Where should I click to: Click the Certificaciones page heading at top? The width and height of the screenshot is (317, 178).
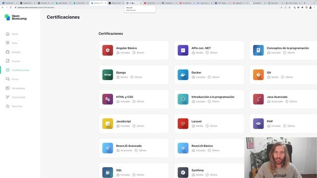(x=63, y=17)
